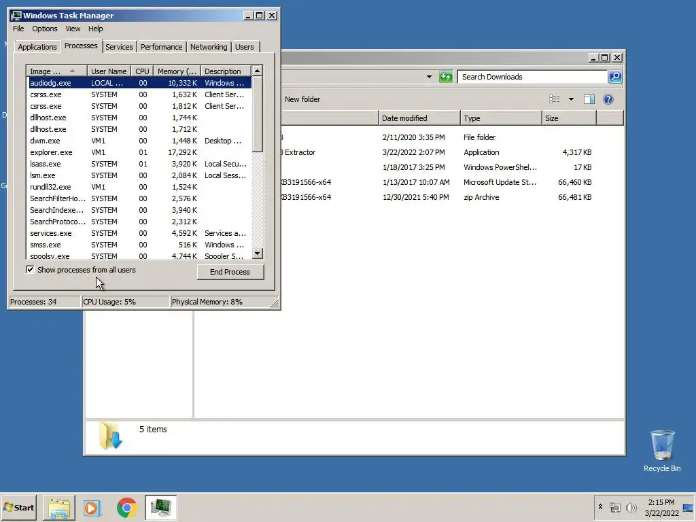Switch to the Networking tab
This screenshot has height=522, width=696.
[x=209, y=47]
